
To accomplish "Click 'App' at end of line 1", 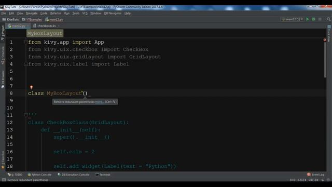I will coord(99,42).
